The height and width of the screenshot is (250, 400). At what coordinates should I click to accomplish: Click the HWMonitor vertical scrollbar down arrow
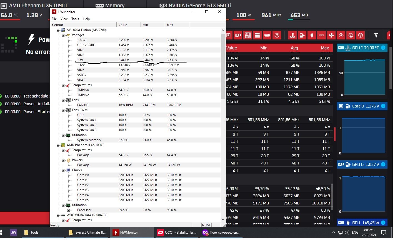(x=223, y=219)
